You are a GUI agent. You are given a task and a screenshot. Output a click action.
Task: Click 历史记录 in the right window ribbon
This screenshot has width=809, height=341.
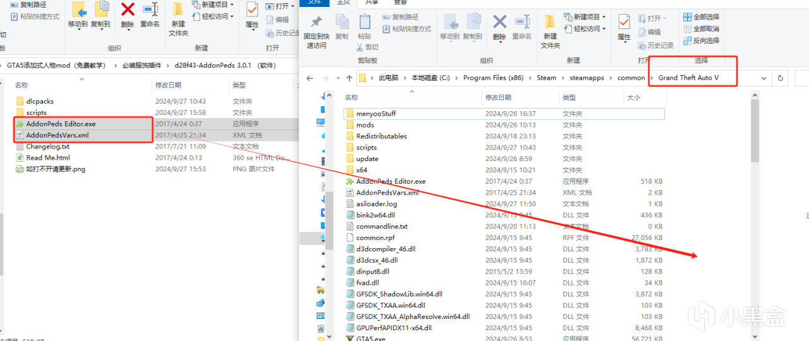coord(655,45)
